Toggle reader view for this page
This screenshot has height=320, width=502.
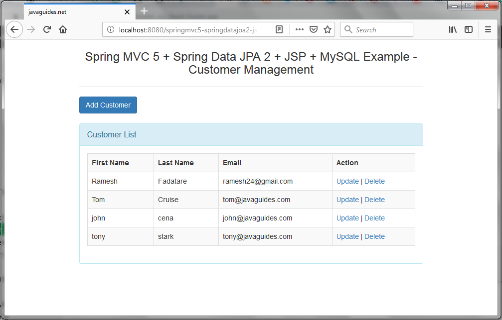pos(279,30)
